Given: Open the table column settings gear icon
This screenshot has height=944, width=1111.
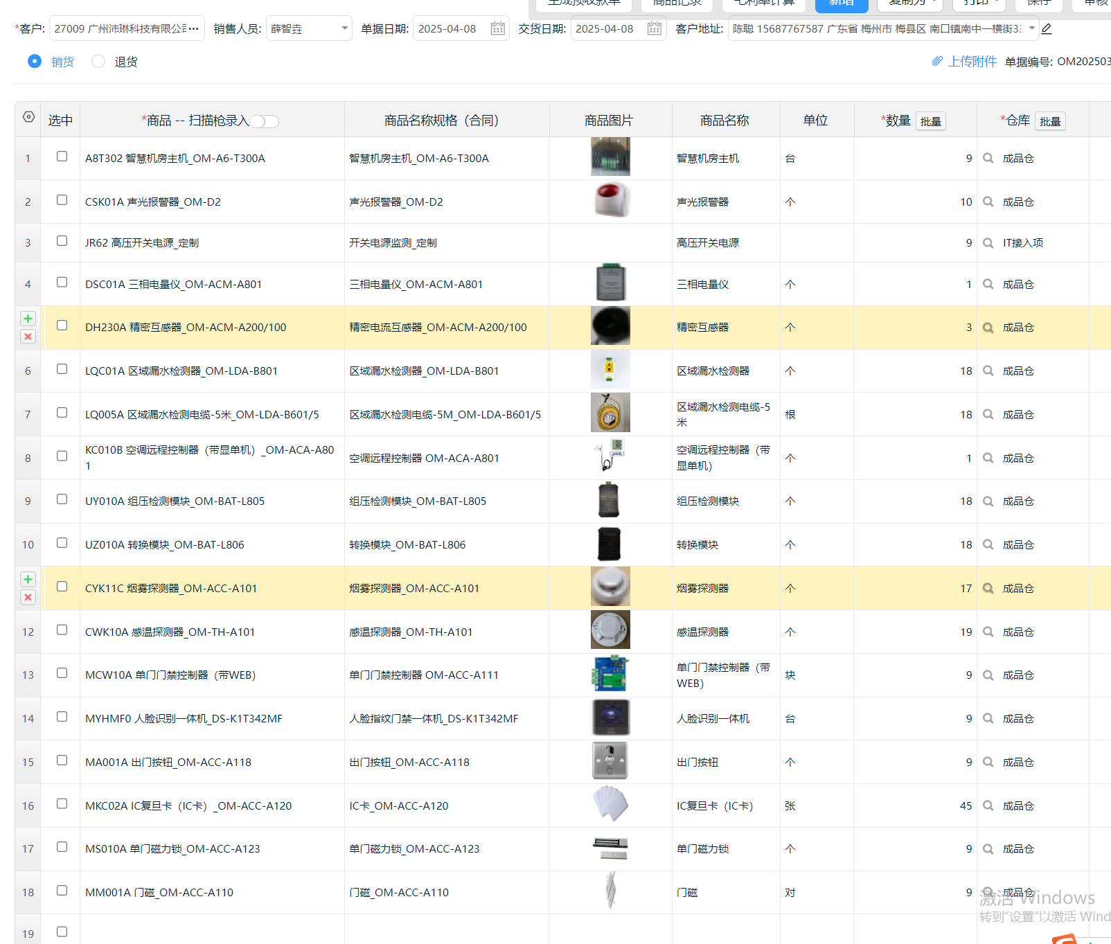Looking at the screenshot, I should [28, 117].
